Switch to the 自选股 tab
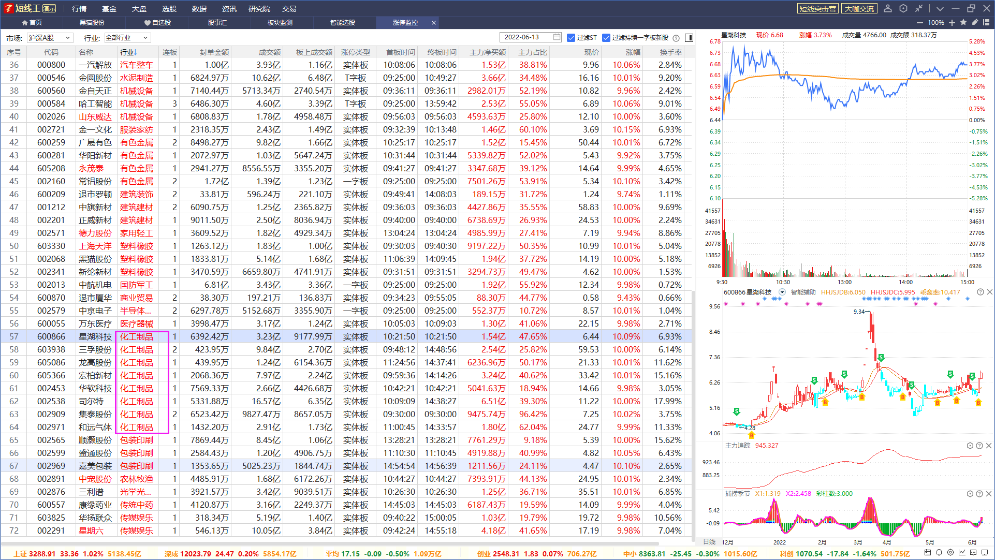 pyautogui.click(x=157, y=23)
